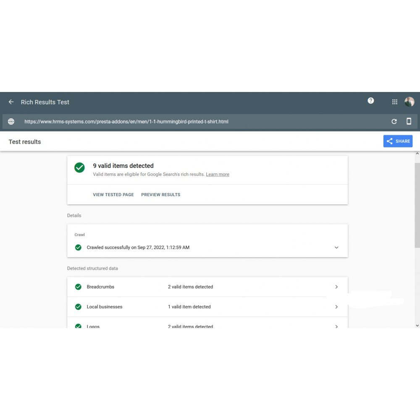Open the help question mark icon

click(370, 101)
